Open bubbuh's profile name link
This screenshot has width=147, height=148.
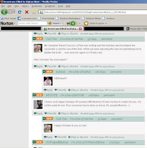(61, 72)
